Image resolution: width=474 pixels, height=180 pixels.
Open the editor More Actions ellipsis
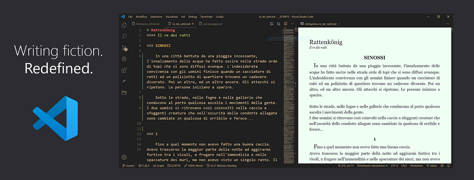click(292, 24)
